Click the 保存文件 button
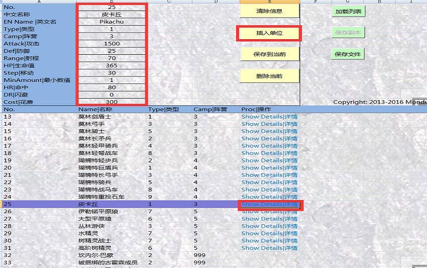This screenshot has height=268, width=427. [x=348, y=54]
